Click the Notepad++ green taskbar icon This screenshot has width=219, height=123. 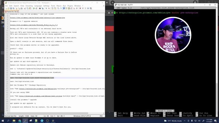click(x=36, y=121)
